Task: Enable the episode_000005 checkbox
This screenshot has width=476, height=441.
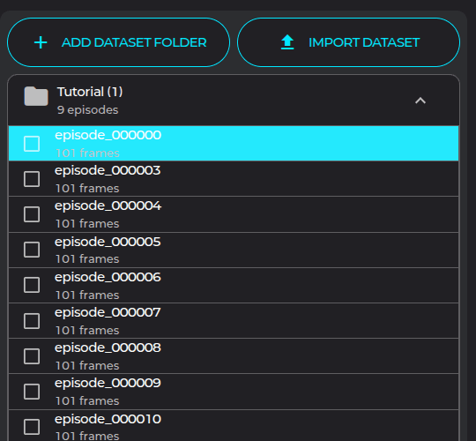Action: pyautogui.click(x=32, y=250)
